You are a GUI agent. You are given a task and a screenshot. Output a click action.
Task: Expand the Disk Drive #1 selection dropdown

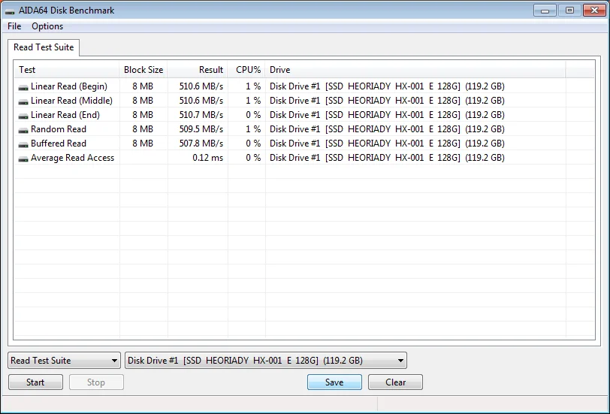coord(266,361)
